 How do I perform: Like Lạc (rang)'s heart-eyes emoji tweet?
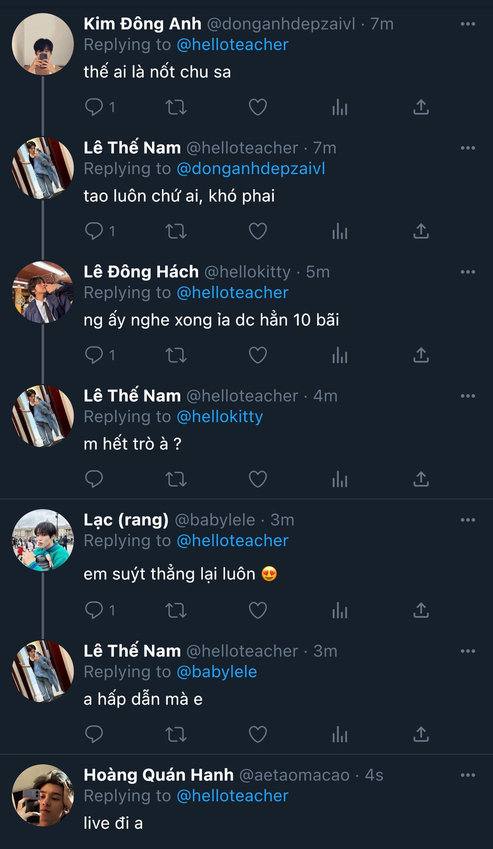258,610
